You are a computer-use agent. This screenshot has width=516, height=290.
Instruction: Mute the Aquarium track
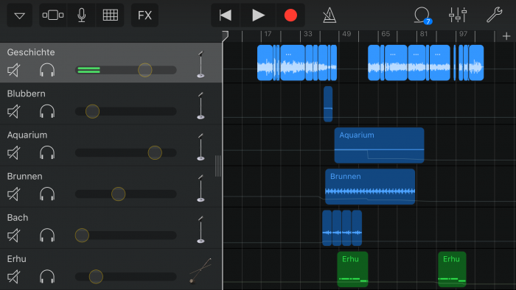point(13,152)
